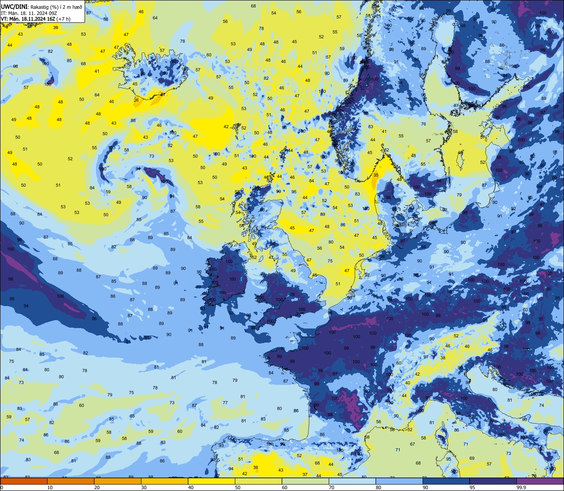Select the "50" legend scale label
The width and height of the screenshot is (564, 491).
(x=238, y=487)
